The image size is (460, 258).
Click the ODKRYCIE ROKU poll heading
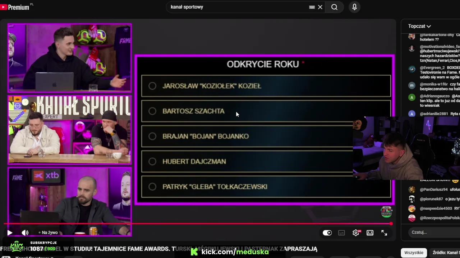(263, 64)
